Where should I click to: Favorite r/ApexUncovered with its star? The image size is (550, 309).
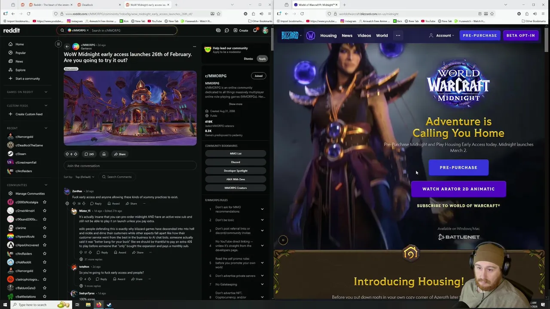(x=44, y=245)
